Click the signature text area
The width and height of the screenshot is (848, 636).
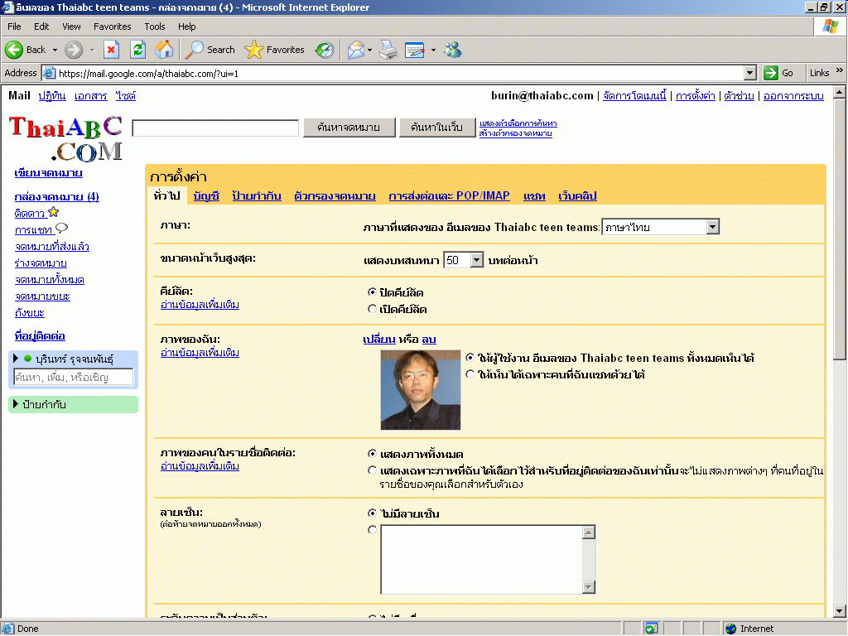pos(481,559)
